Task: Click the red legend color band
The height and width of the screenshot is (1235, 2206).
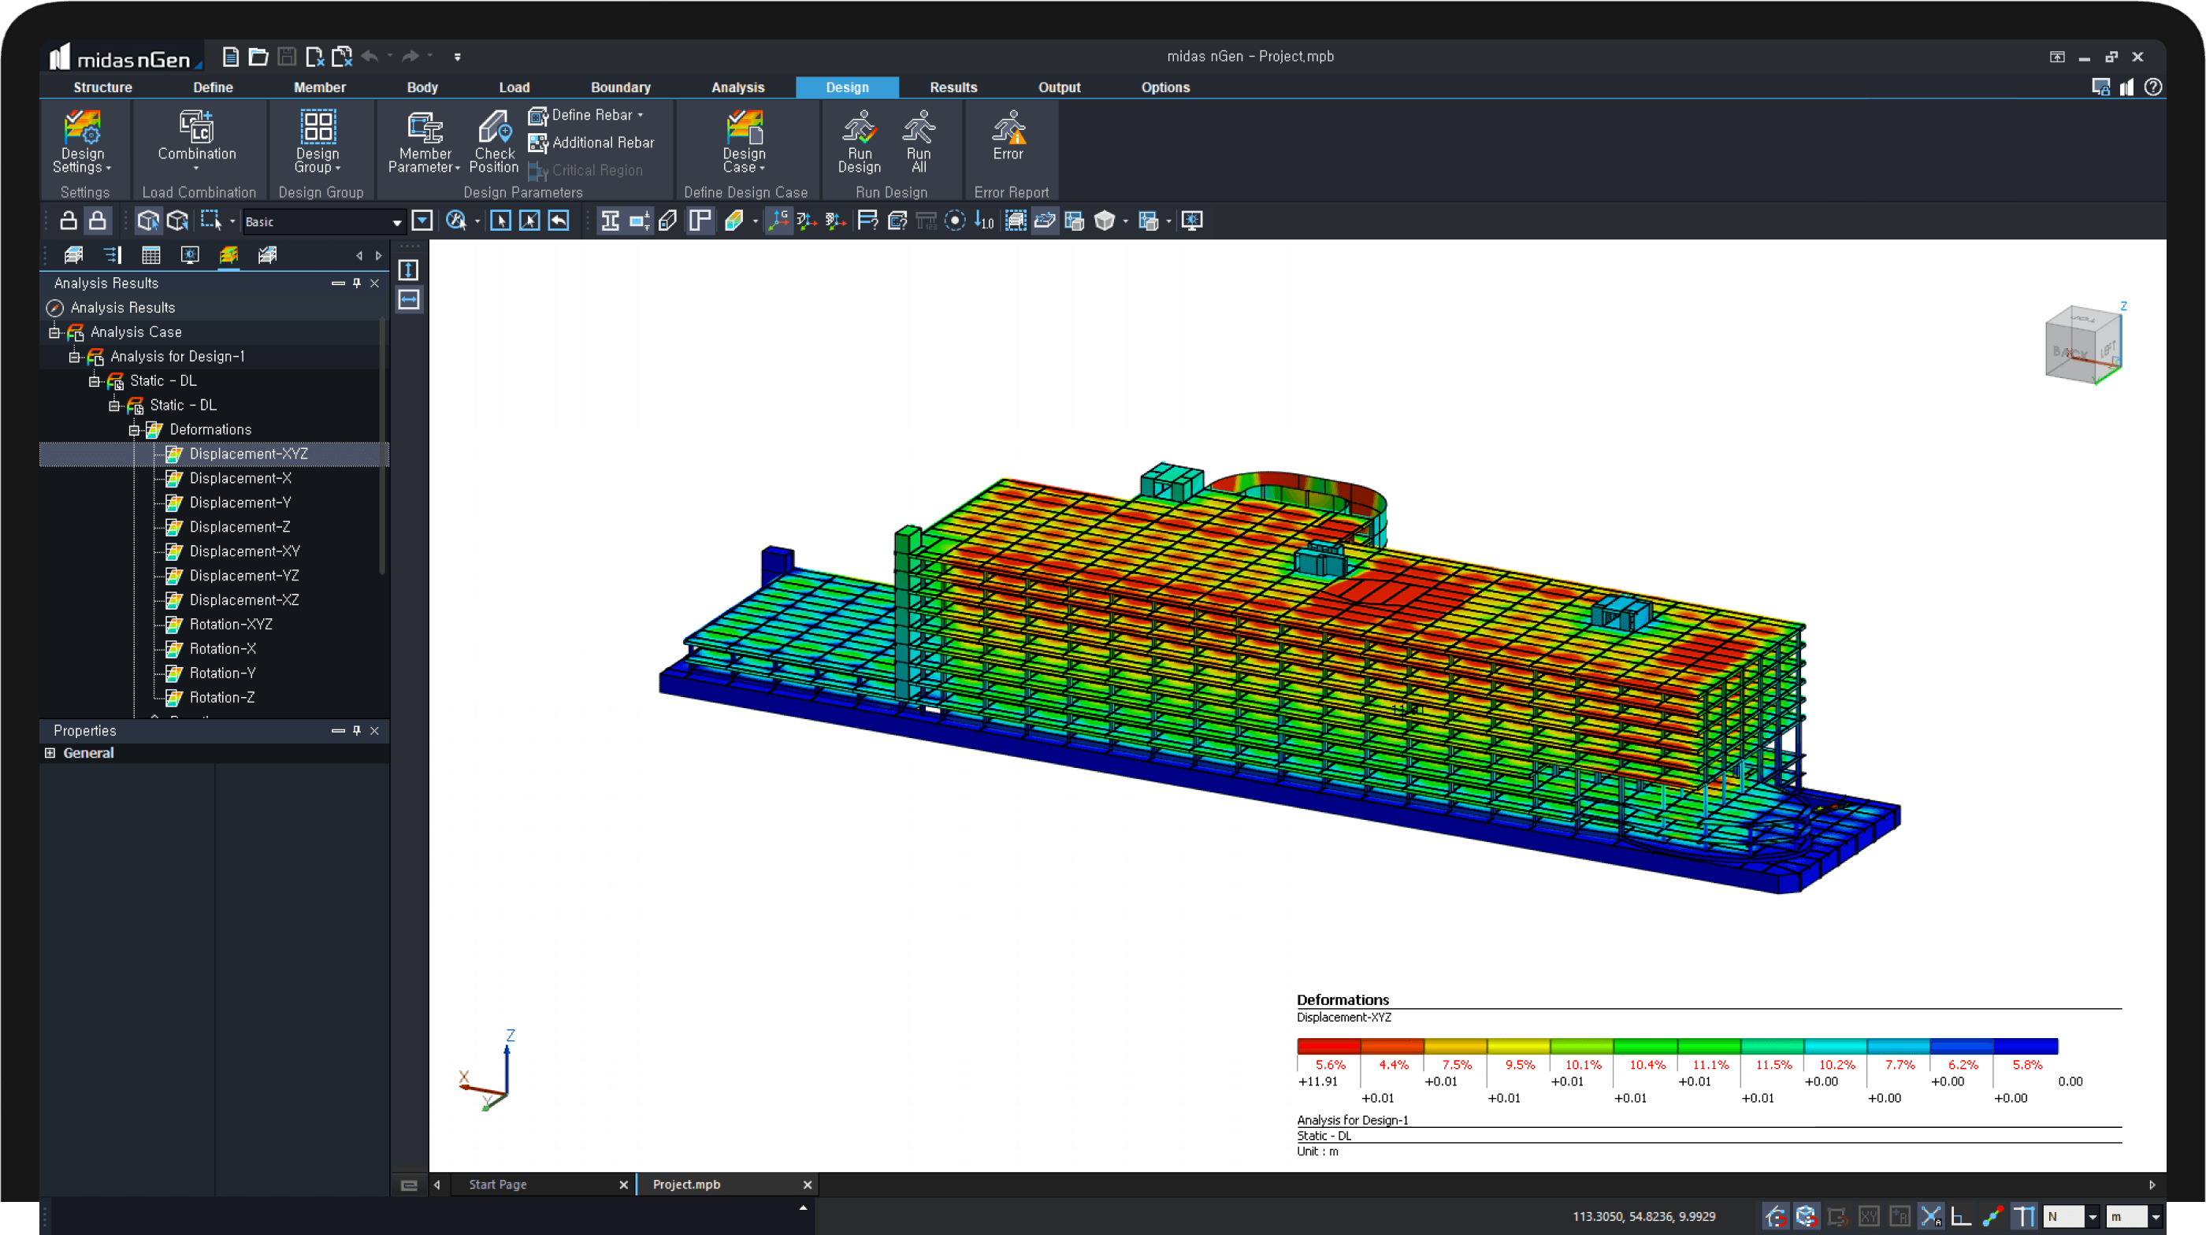Action: 1328,1046
